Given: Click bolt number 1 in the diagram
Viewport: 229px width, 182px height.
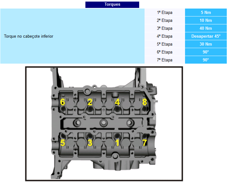Looking at the screenshot, I should click(x=117, y=143).
